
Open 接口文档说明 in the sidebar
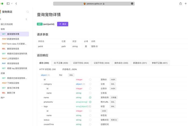point(7,24)
